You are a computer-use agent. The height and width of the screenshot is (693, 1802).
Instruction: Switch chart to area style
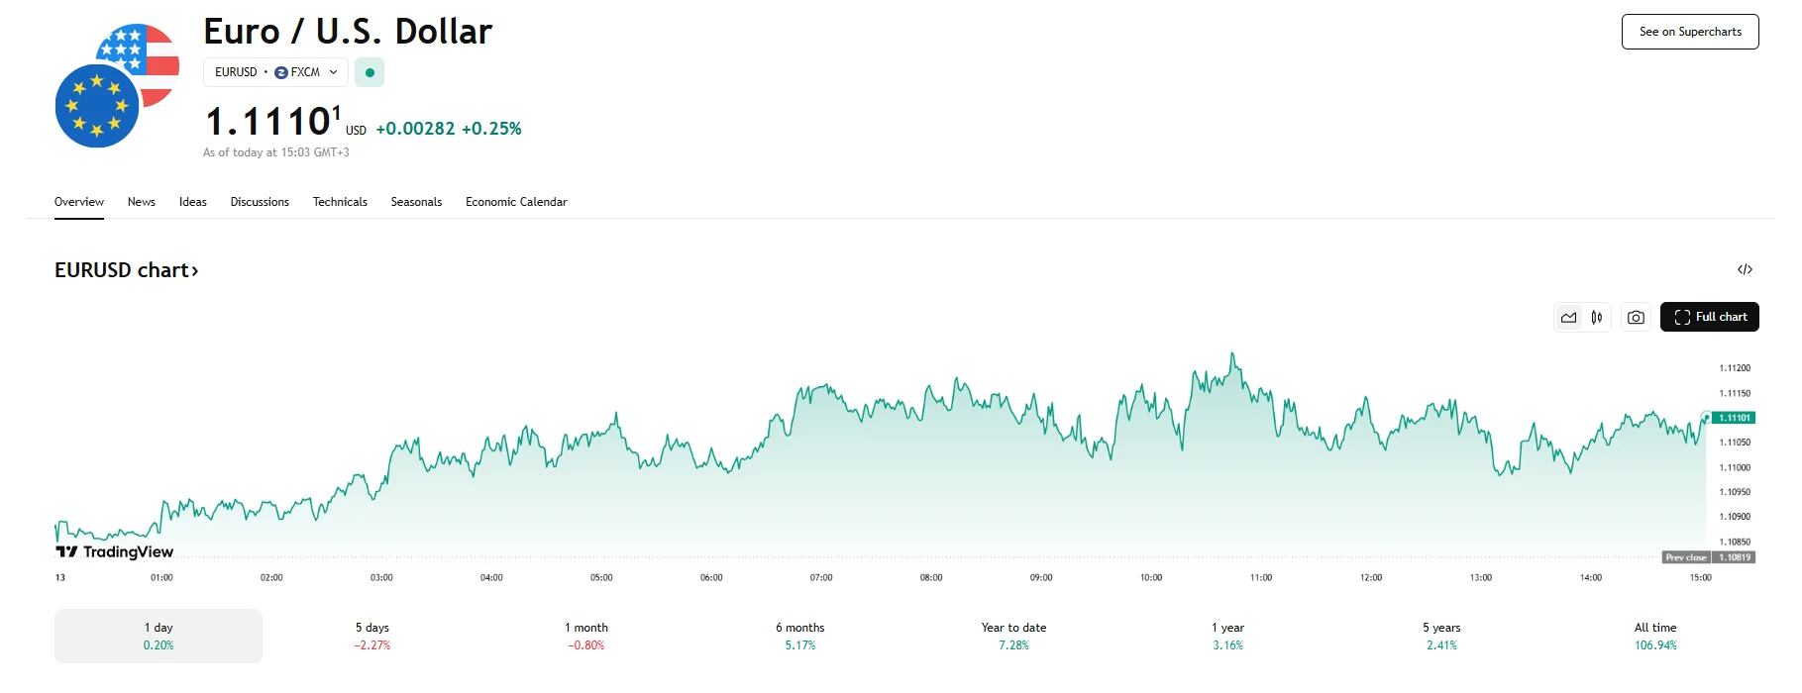tap(1568, 318)
